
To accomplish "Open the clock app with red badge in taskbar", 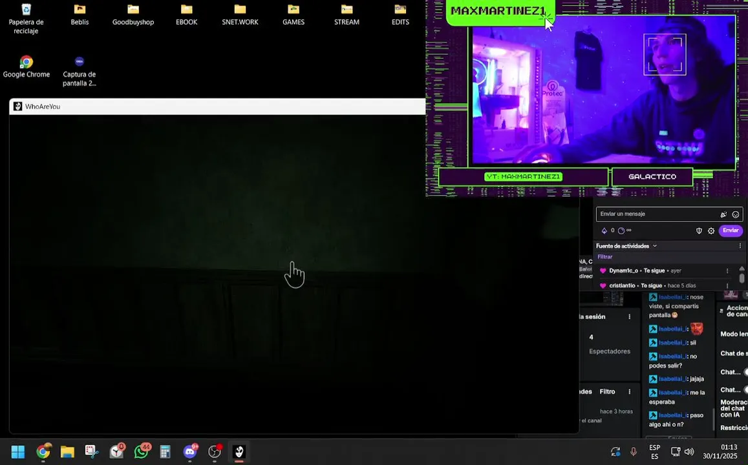I will 116,451.
